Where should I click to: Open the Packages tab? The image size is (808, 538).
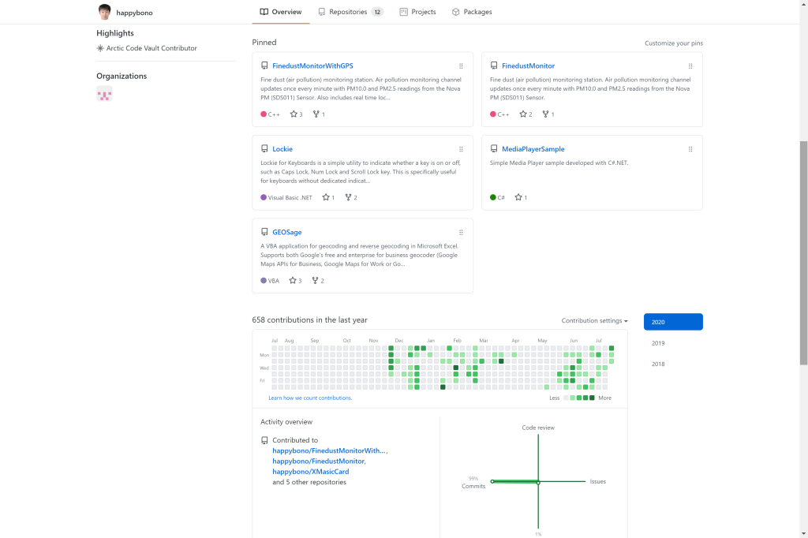point(472,12)
